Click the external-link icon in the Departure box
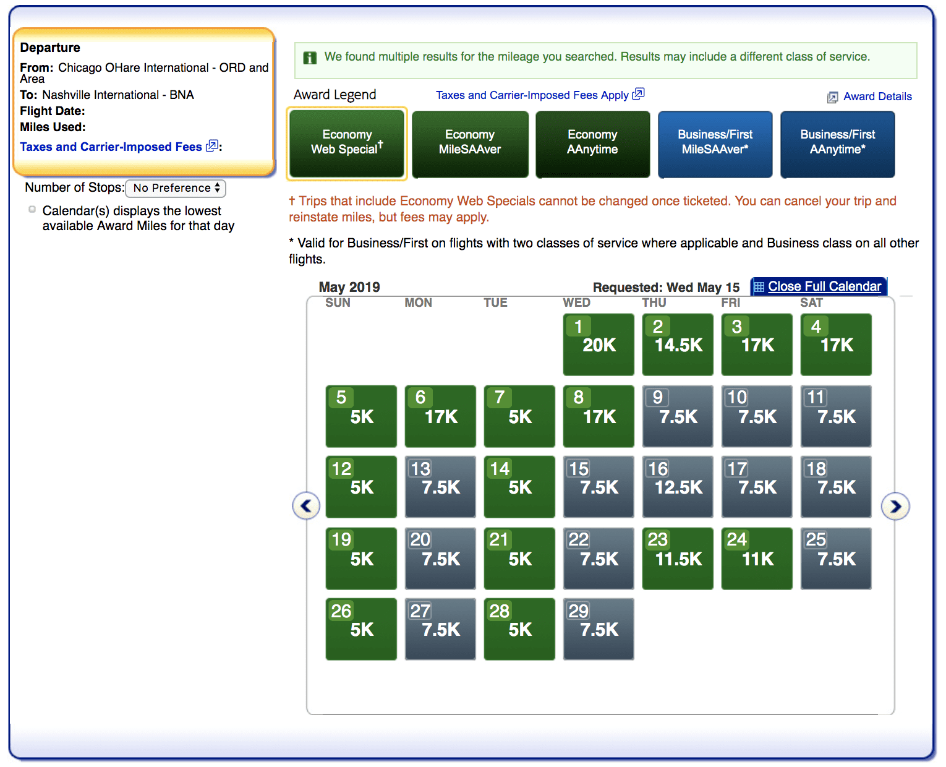This screenshot has width=946, height=767. pos(211,146)
